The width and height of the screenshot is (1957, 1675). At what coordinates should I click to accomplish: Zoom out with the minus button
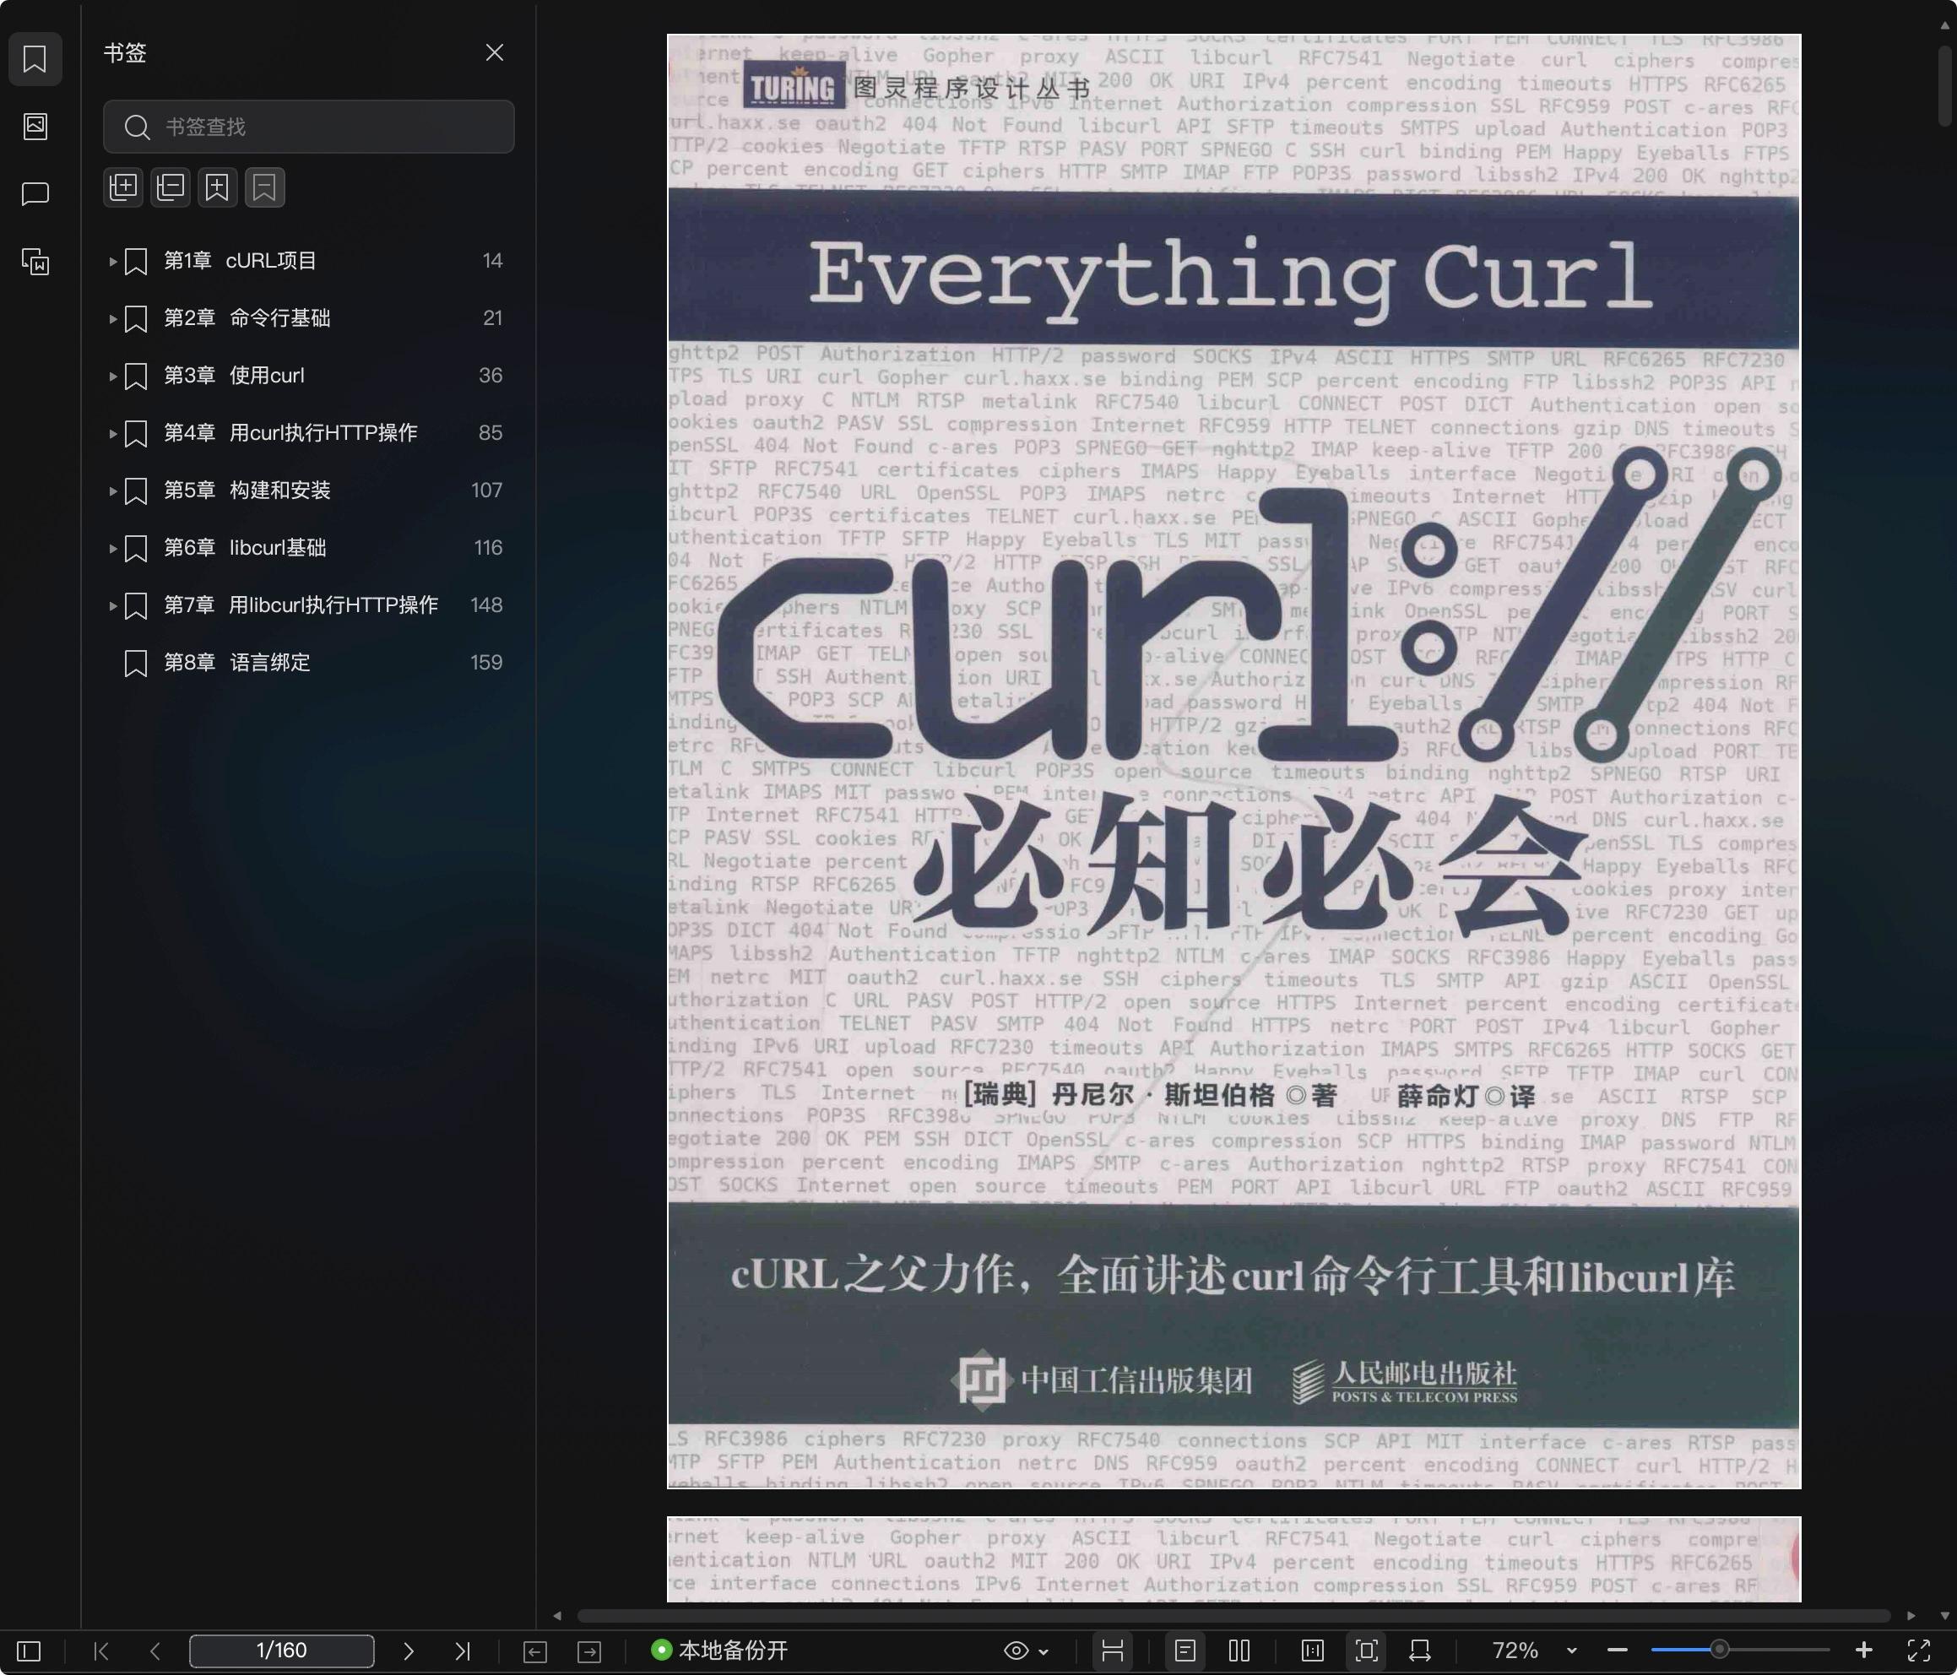1617,1651
